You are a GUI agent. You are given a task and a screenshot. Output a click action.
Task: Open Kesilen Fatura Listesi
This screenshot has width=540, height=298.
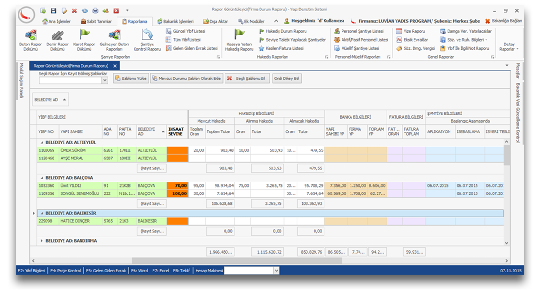coord(281,48)
